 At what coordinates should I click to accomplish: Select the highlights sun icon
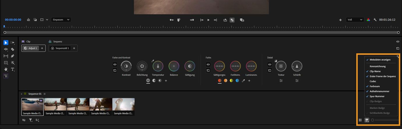(x=160, y=81)
